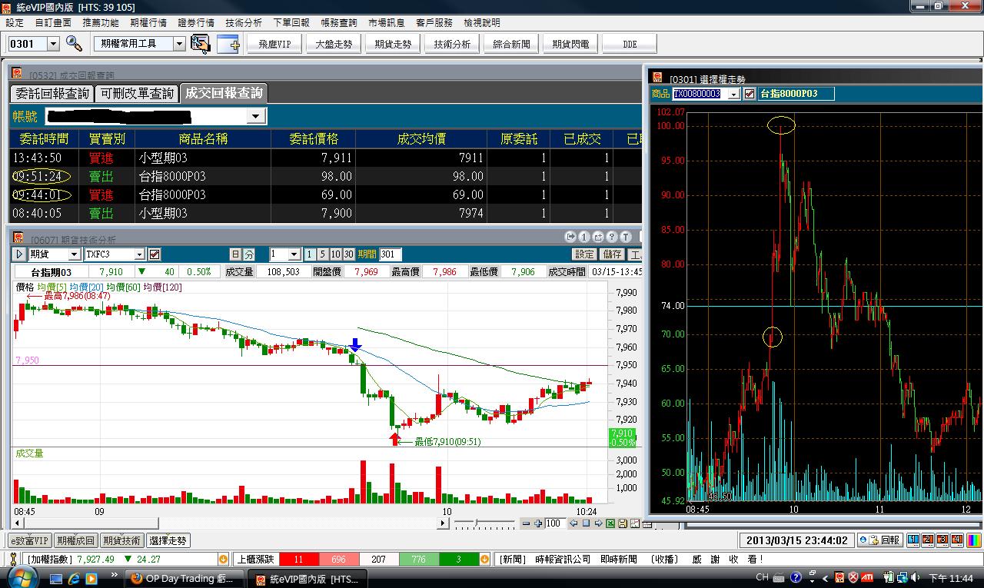
Task: Click the 大盤走勢 toolbar button
Action: (334, 44)
